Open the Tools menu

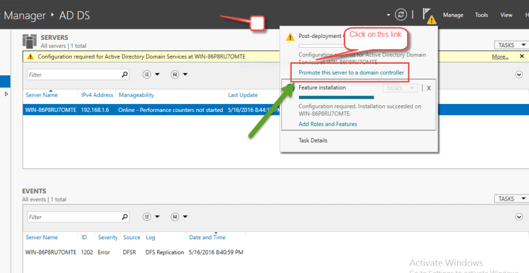(482, 15)
